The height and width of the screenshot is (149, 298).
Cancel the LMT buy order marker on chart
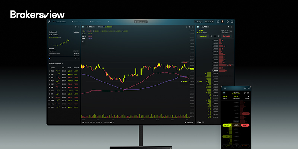[188, 81]
